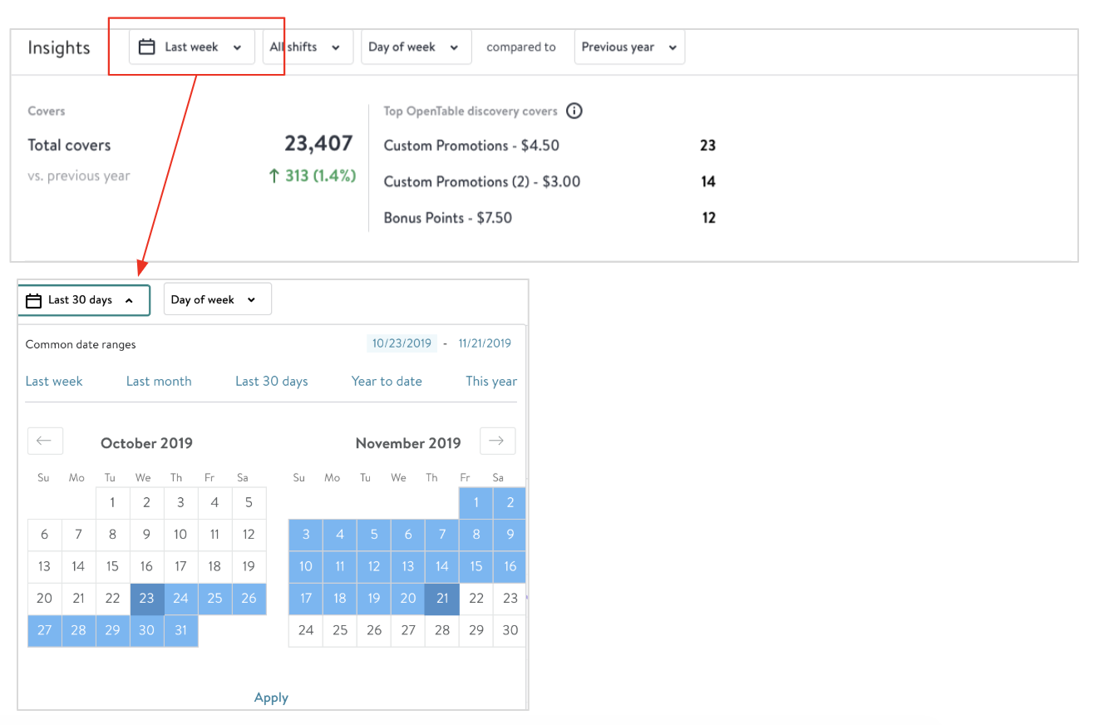The height and width of the screenshot is (725, 1094).
Task: Click the Custom Promotions - $4.50 row
Action: [549, 145]
